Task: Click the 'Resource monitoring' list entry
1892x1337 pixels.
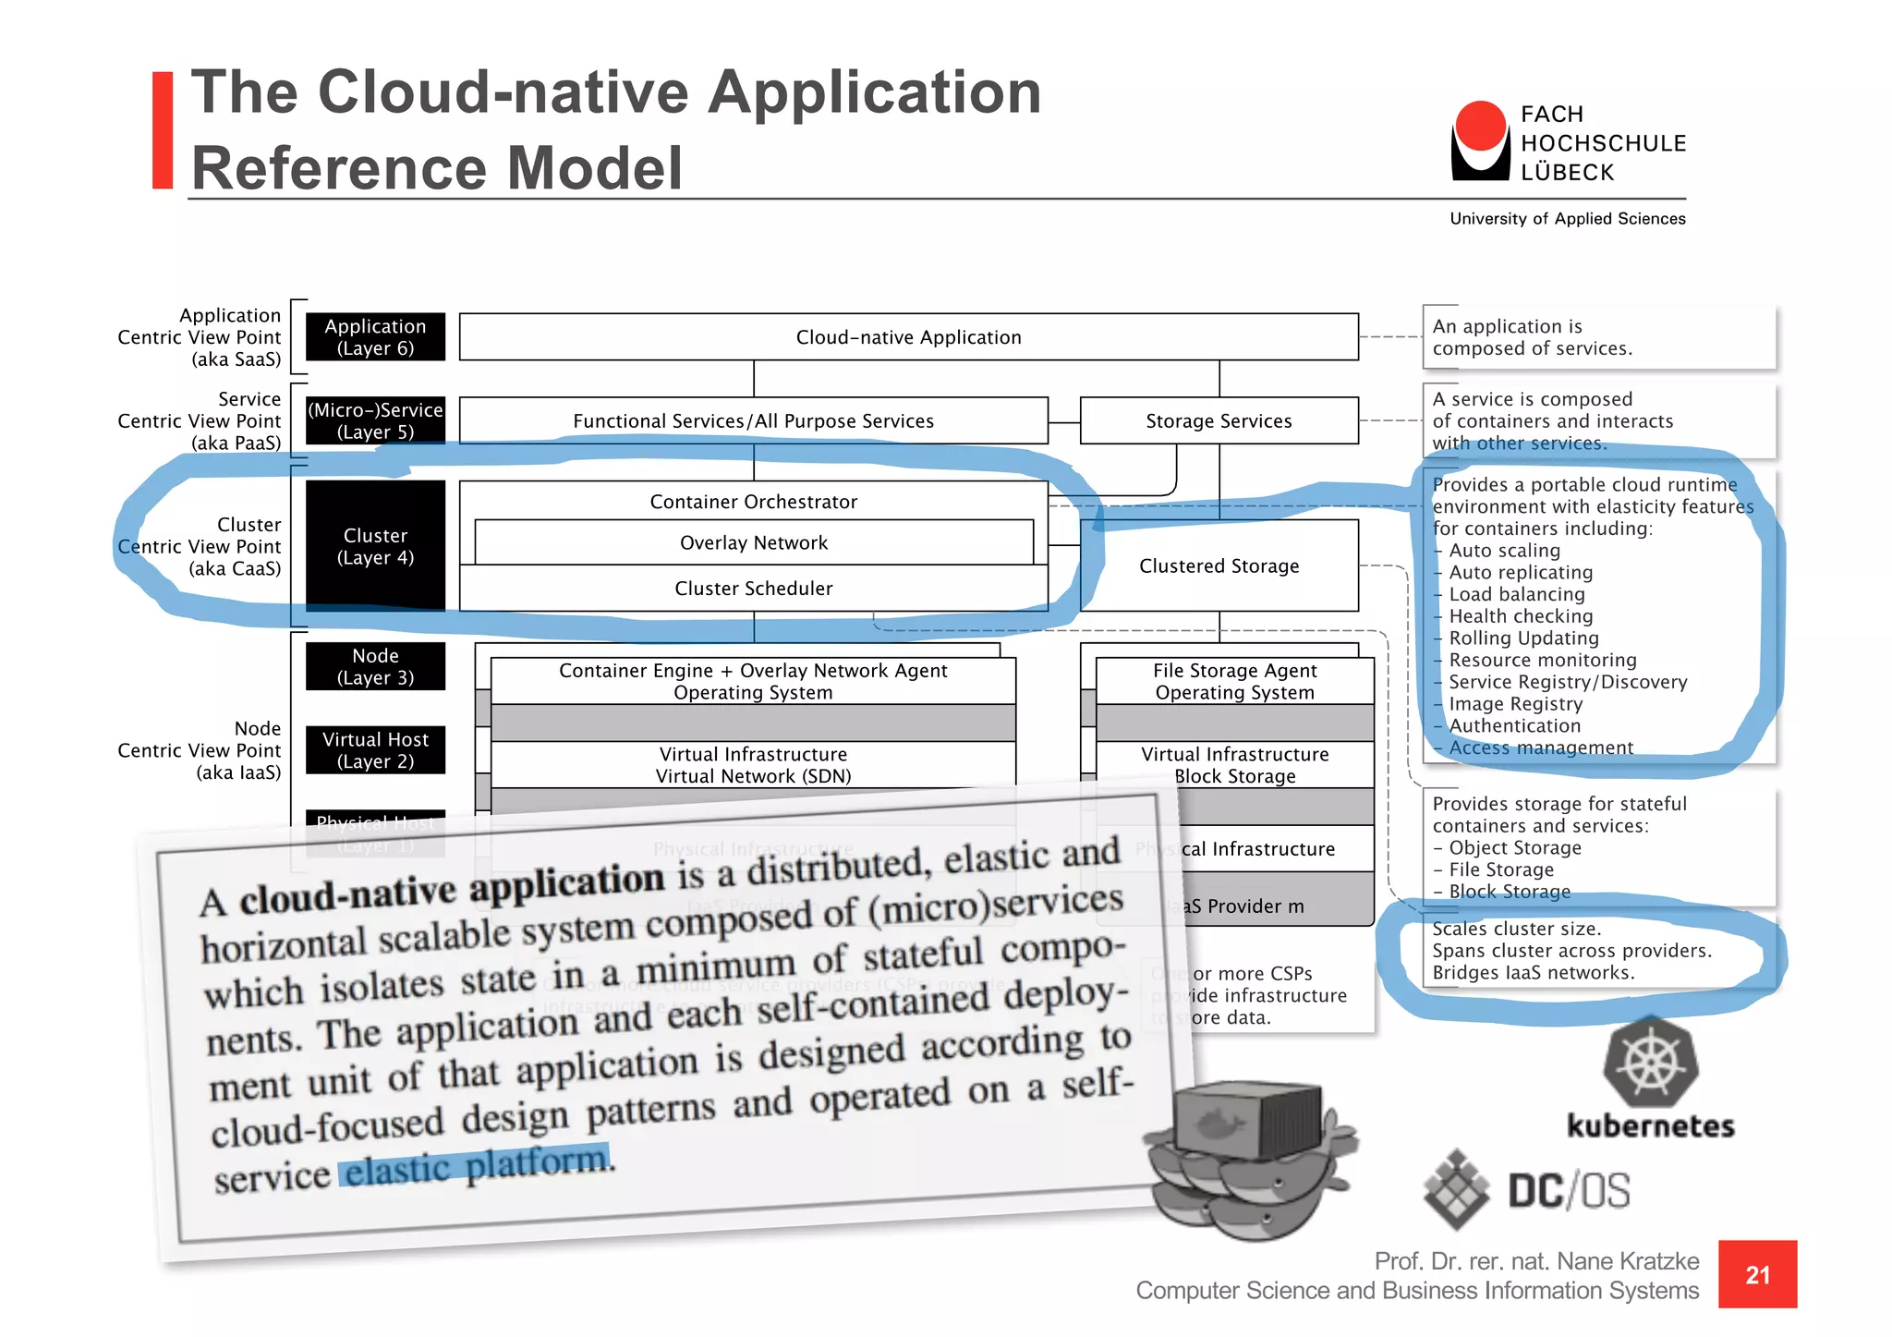Action: point(1534,661)
